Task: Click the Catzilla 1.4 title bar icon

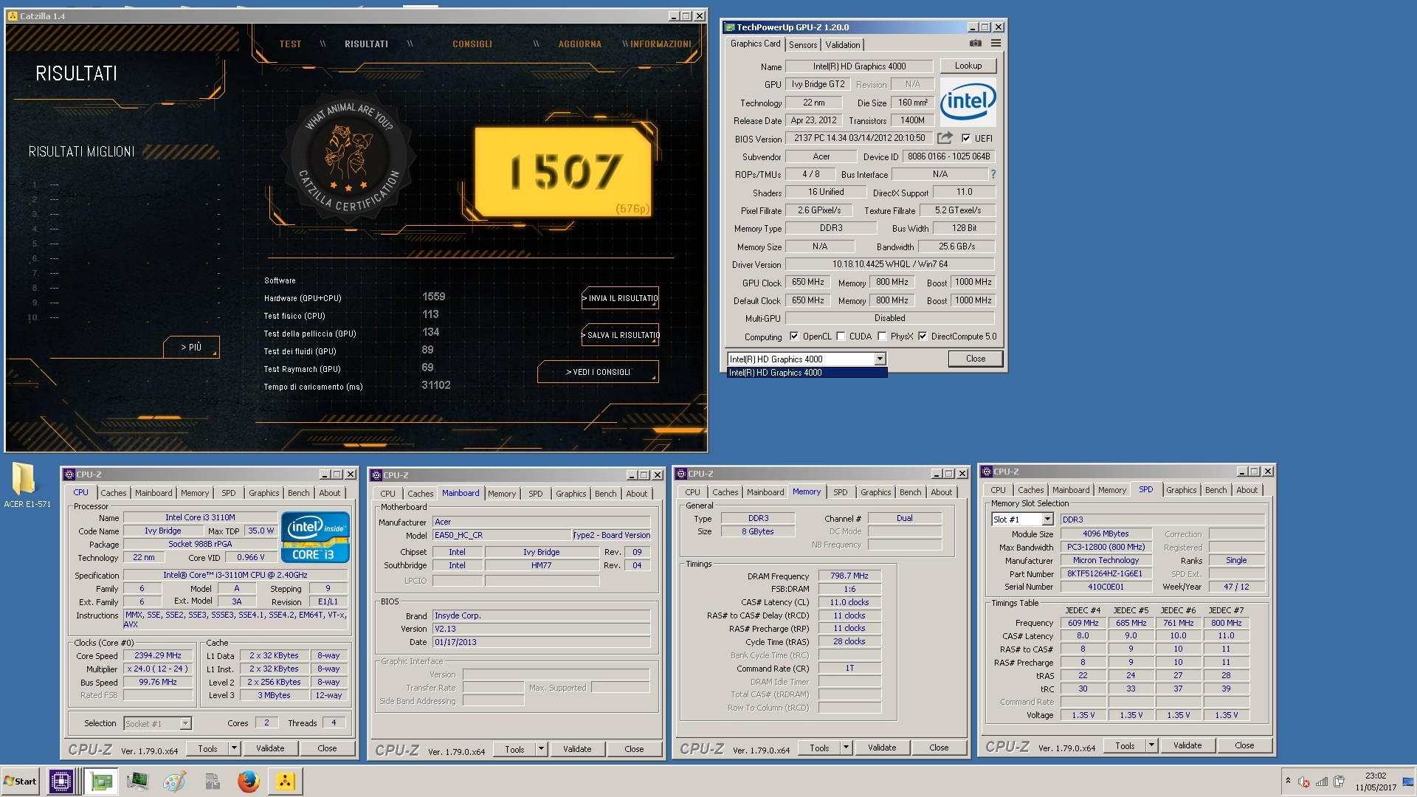Action: 13,15
